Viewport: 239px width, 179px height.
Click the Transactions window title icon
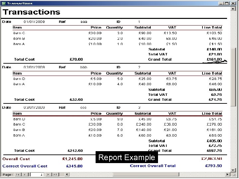[3, 3]
